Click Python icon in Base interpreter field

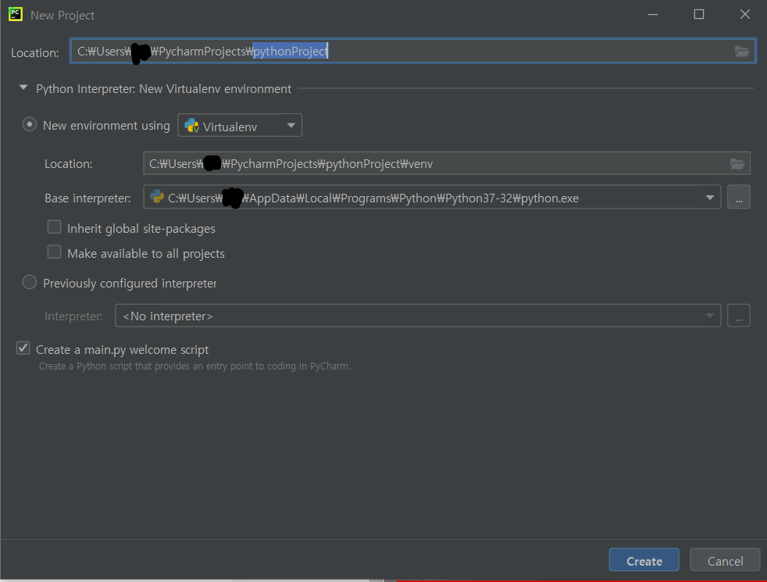coord(157,197)
